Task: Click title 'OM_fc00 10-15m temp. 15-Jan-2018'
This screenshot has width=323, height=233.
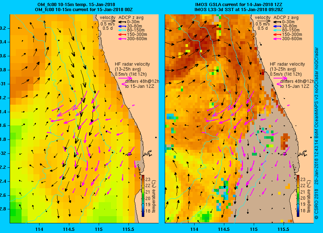Action: click(x=76, y=5)
